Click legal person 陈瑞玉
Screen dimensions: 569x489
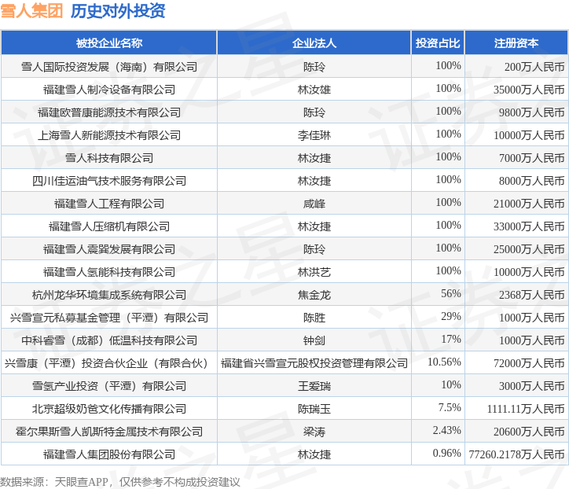pos(314,409)
